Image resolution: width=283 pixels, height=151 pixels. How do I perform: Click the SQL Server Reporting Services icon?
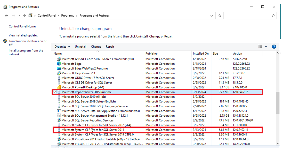tap(59, 120)
